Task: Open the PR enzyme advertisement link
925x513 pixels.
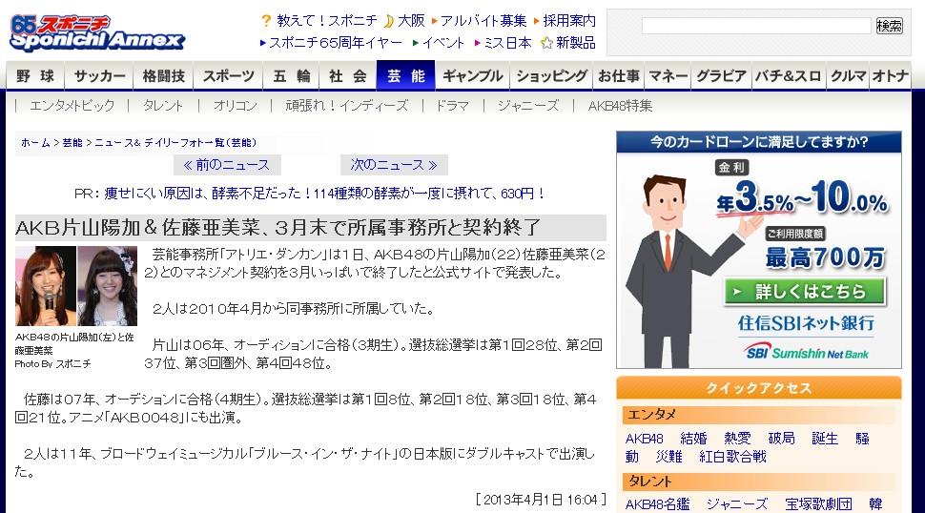Action: point(324,194)
